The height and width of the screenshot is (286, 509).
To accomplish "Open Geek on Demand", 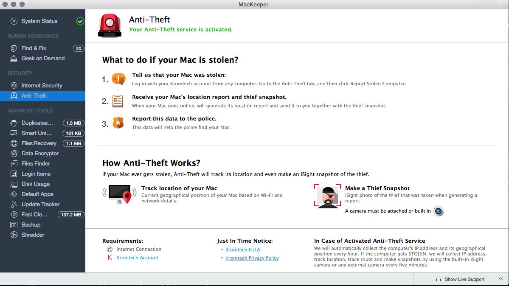I will pos(42,59).
